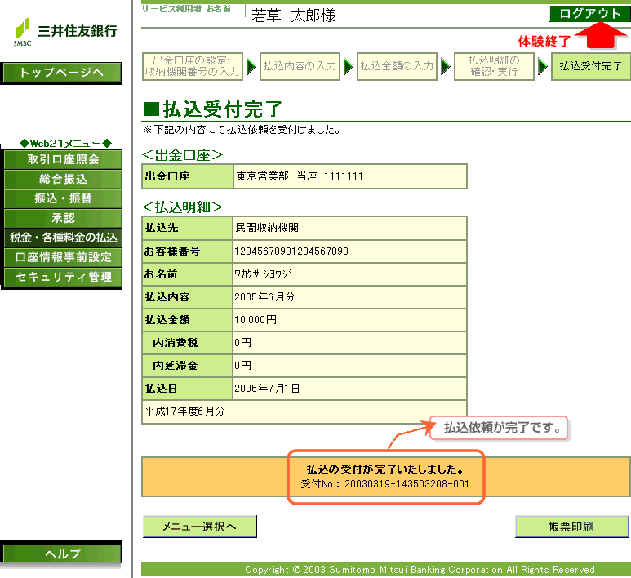Click step 払込明細の確認・実行
The height and width of the screenshot is (578, 631).
[494, 66]
